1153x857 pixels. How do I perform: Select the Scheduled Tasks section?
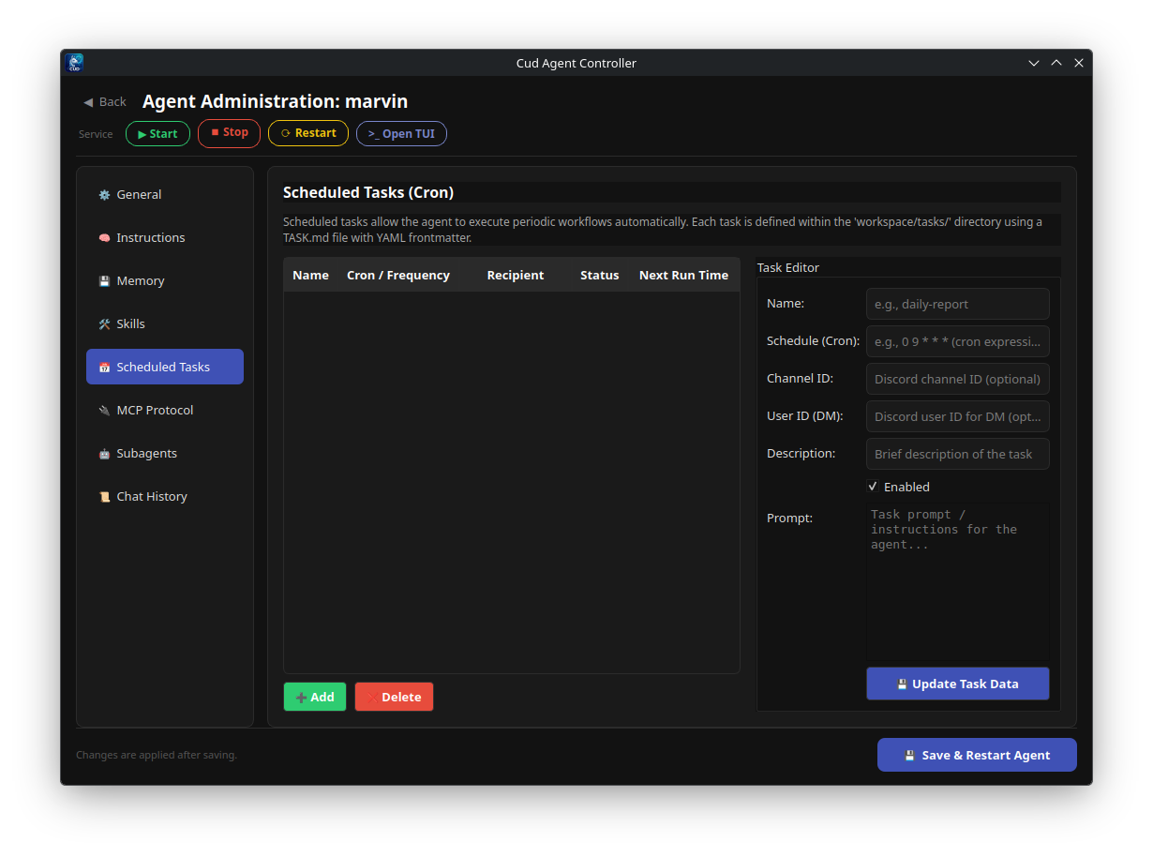[x=165, y=367]
